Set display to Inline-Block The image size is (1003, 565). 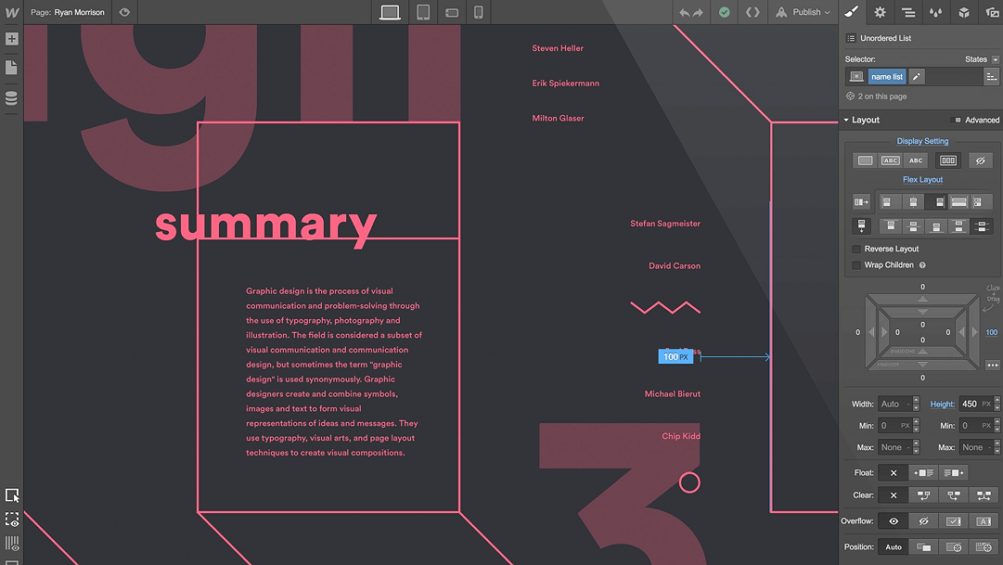[x=891, y=161]
